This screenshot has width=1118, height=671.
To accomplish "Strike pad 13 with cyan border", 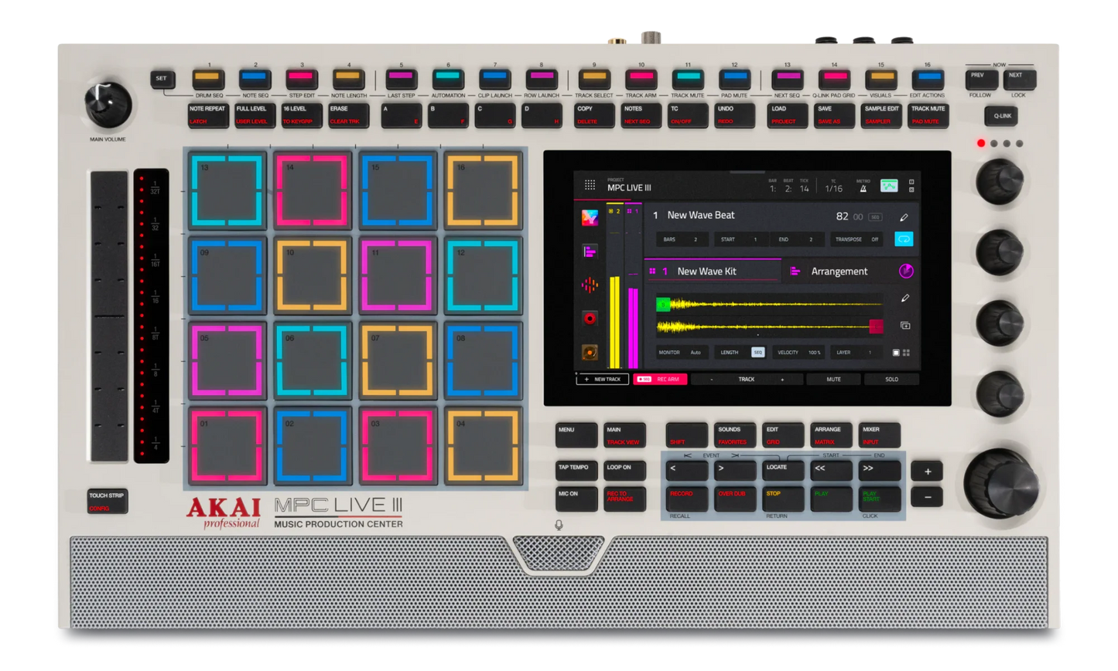I will [227, 190].
